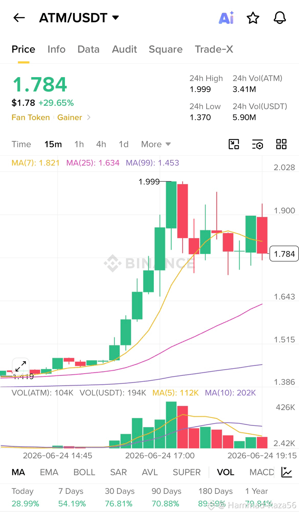Viewport: 299px width, 514px height.
Task: Toggle the VOL sub-indicator
Action: [x=226, y=472]
